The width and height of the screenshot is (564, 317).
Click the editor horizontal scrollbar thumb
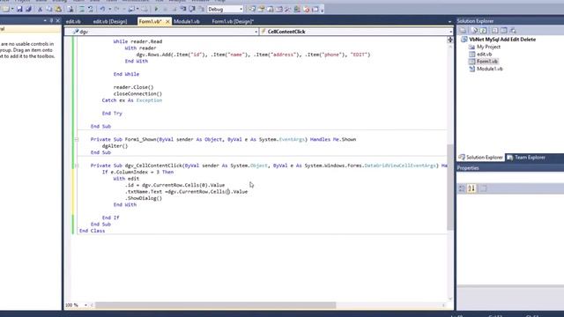(215, 306)
